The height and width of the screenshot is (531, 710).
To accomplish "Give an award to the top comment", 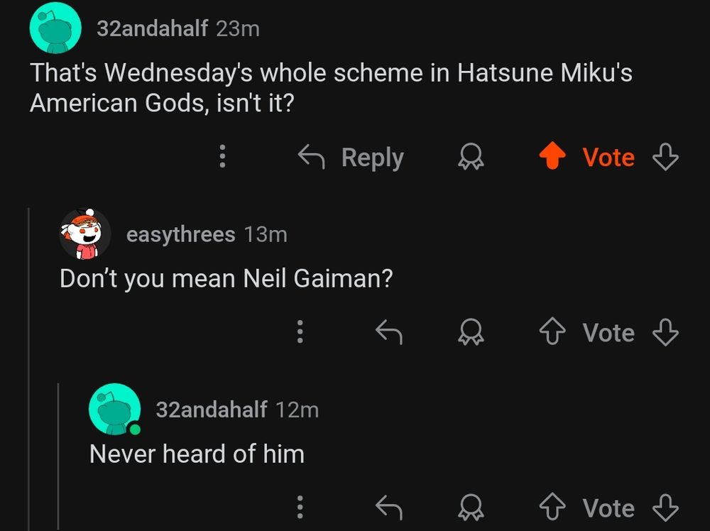I will tap(470, 157).
